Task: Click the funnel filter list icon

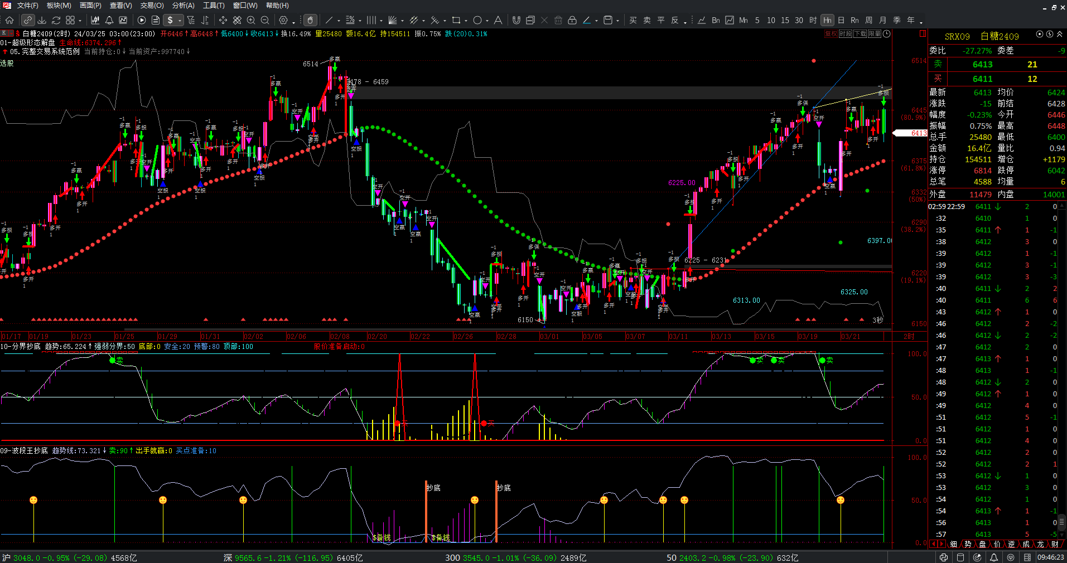Action: (x=191, y=20)
